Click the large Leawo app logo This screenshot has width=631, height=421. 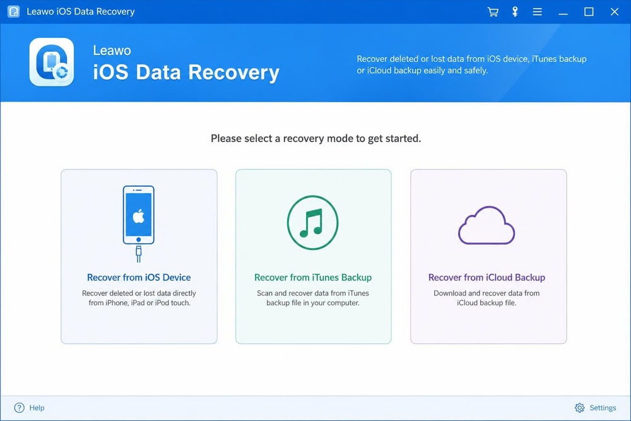[x=52, y=62]
